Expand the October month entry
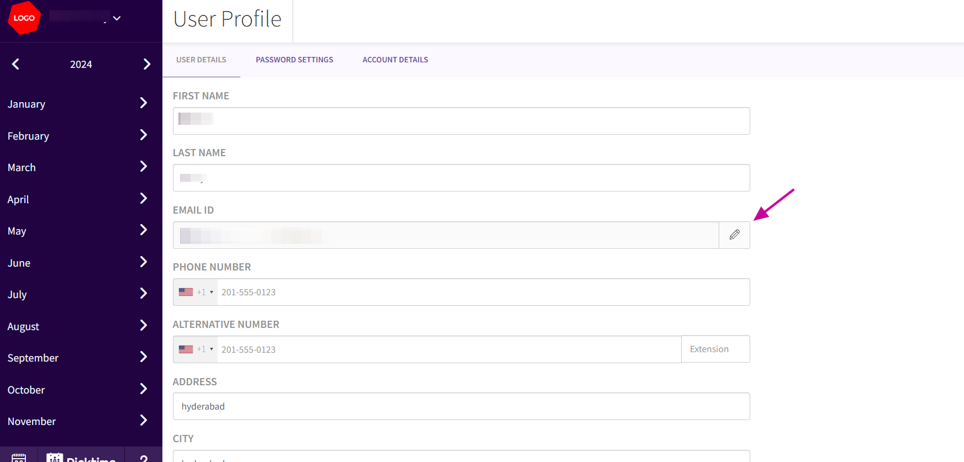This screenshot has width=964, height=462. (x=143, y=389)
